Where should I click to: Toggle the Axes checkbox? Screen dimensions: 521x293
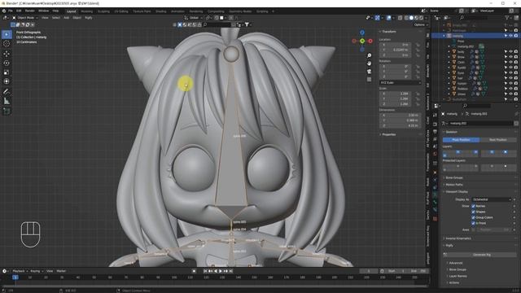473,230
